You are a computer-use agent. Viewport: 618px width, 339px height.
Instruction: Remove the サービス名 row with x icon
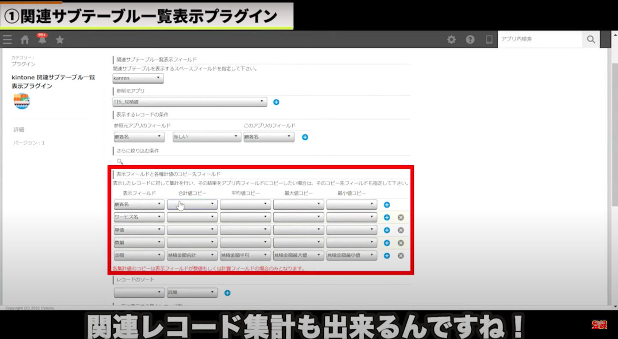pyautogui.click(x=401, y=218)
